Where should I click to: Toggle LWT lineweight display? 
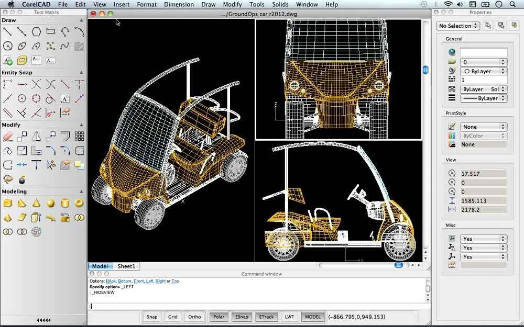point(289,317)
